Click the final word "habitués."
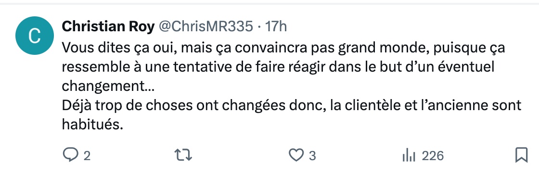 (92, 125)
